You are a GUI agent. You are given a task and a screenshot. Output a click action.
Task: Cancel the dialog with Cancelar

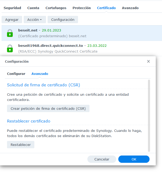[102, 159]
